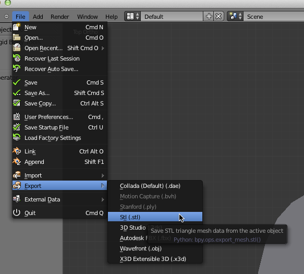This screenshot has height=274, width=304.
Task: Open the File menu
Action: 20,17
